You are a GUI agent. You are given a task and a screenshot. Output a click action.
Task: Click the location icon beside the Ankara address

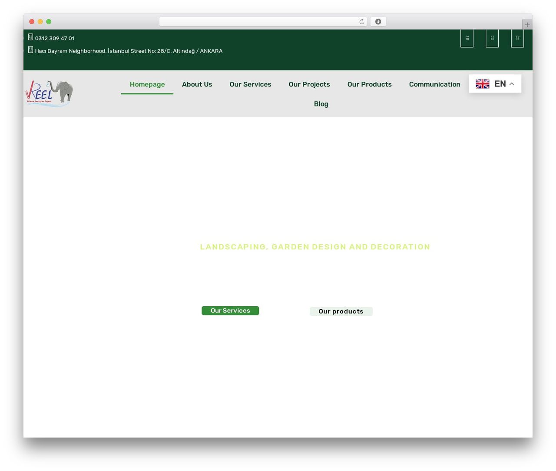tap(30, 50)
